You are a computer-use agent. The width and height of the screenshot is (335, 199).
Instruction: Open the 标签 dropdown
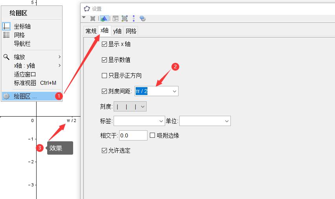(139, 121)
